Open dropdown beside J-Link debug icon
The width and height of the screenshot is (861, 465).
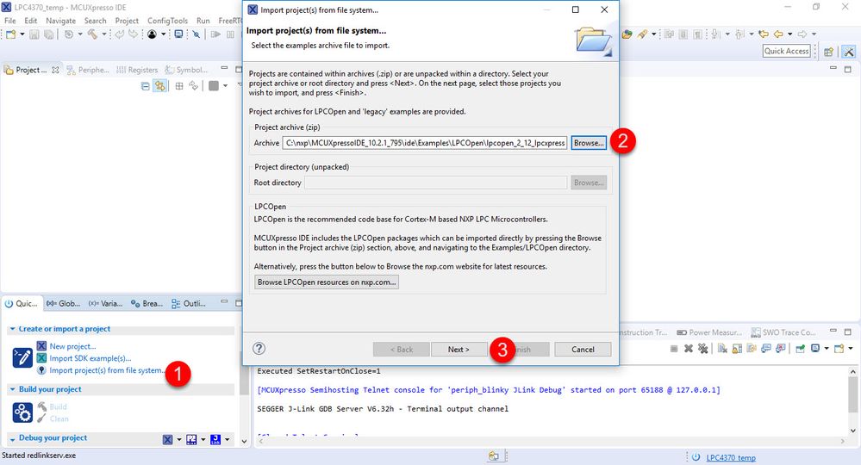coord(227,439)
